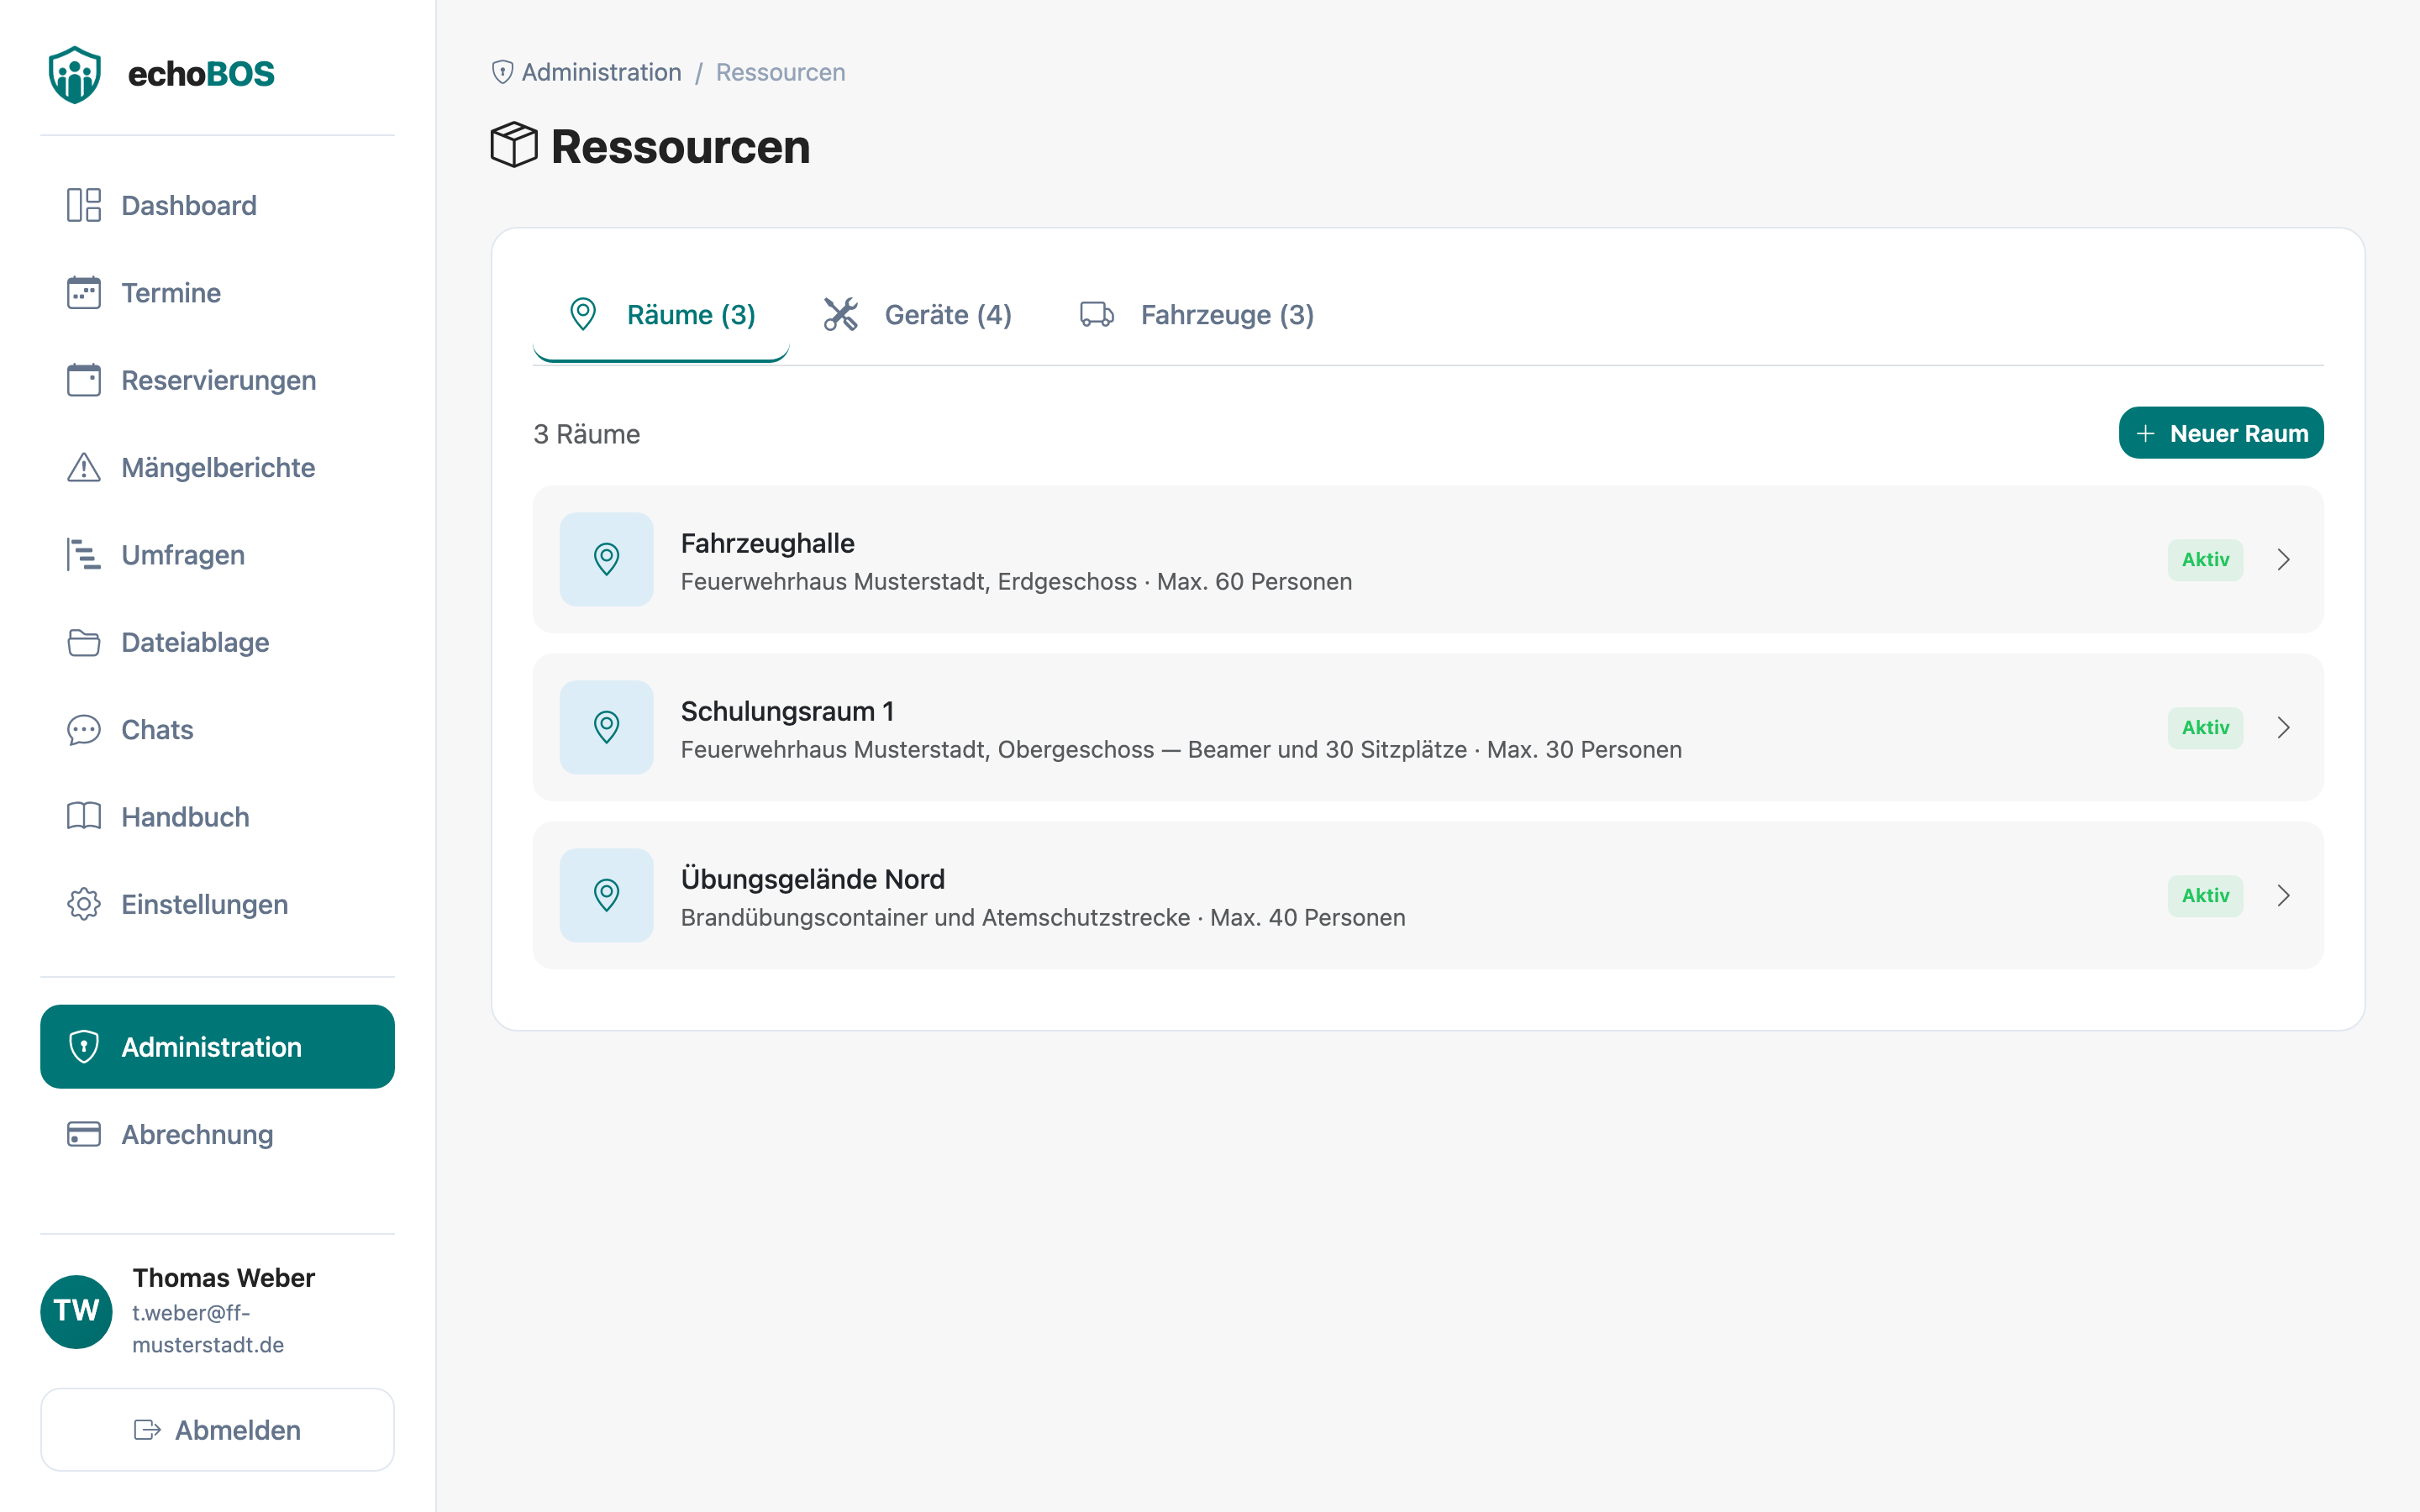Open Chats in the sidebar
The width and height of the screenshot is (2420, 1512).
(217, 730)
